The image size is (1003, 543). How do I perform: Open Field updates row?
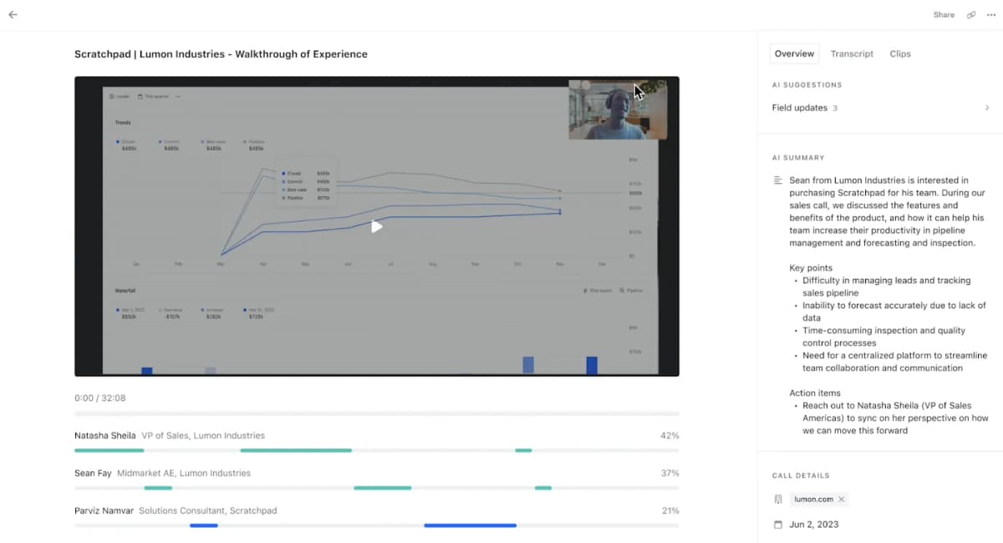[880, 108]
